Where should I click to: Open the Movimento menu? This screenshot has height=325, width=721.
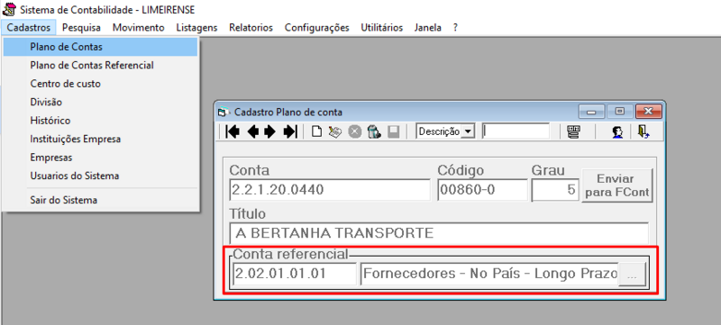(139, 28)
